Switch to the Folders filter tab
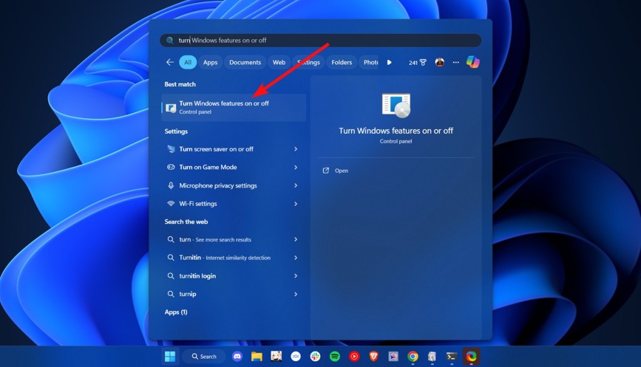 (341, 62)
